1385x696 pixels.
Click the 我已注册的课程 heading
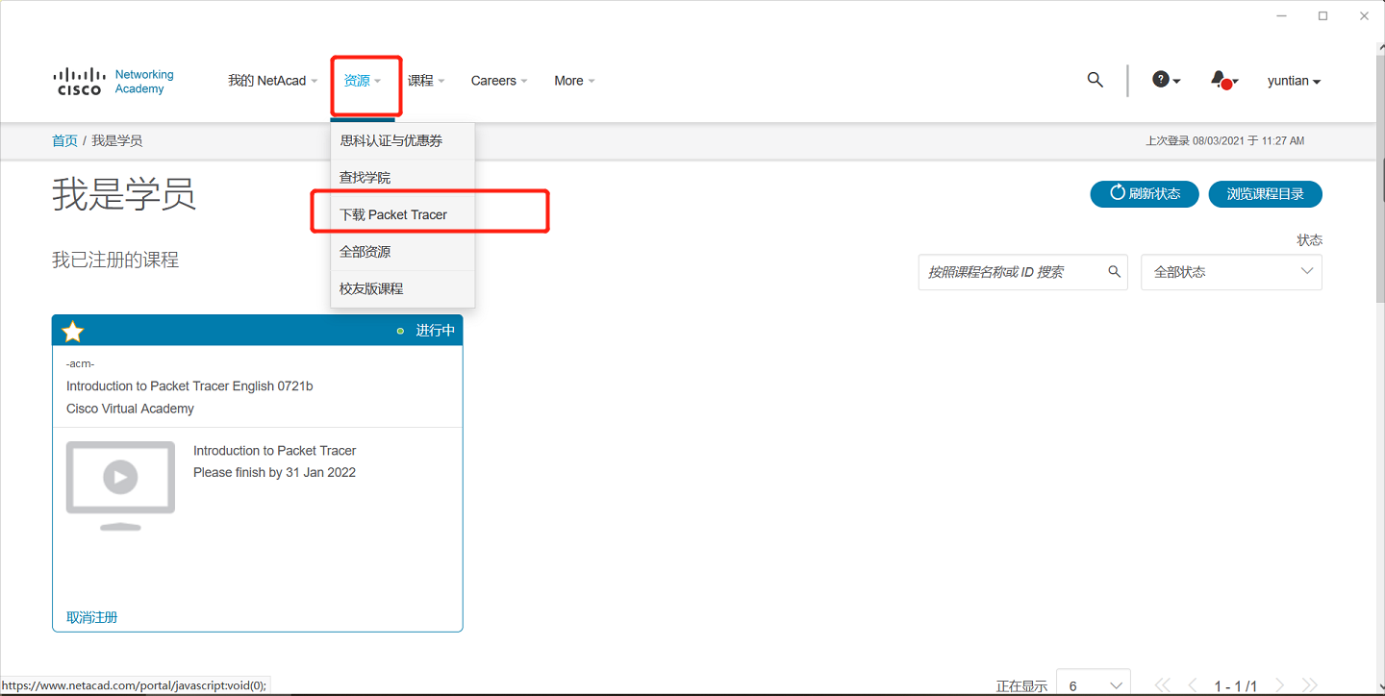tap(115, 260)
